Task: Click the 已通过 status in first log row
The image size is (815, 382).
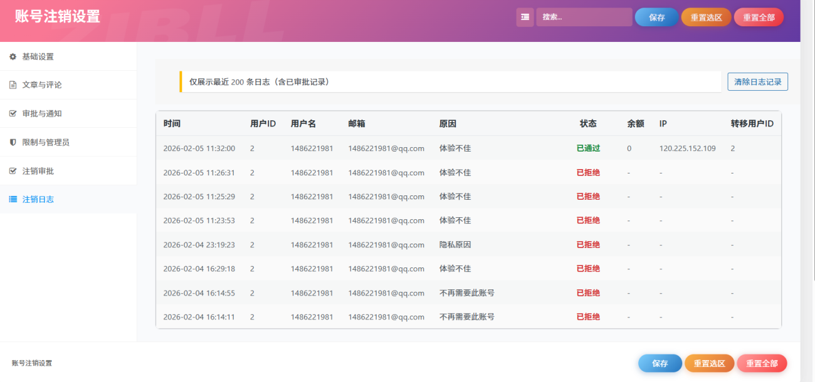Action: click(x=588, y=148)
